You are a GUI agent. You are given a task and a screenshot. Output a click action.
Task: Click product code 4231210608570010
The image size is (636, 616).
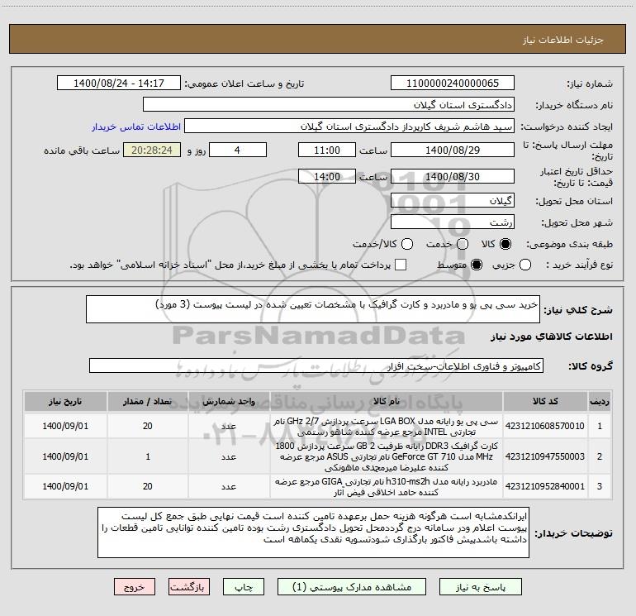545,426
